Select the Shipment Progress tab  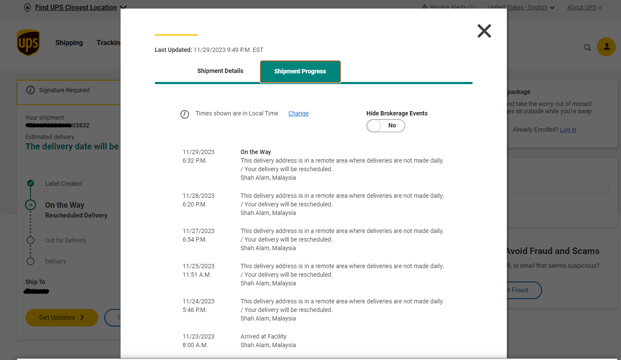click(300, 72)
